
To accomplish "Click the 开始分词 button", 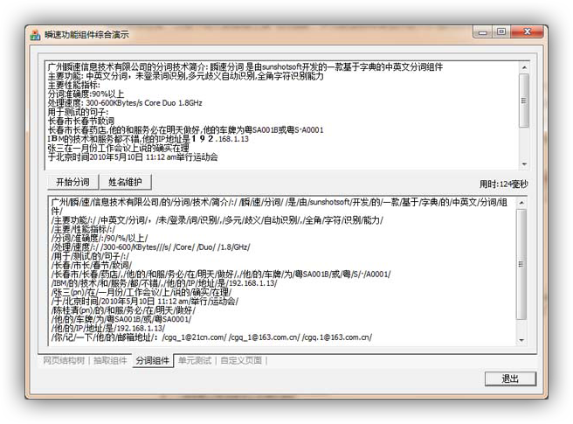I will (72, 182).
